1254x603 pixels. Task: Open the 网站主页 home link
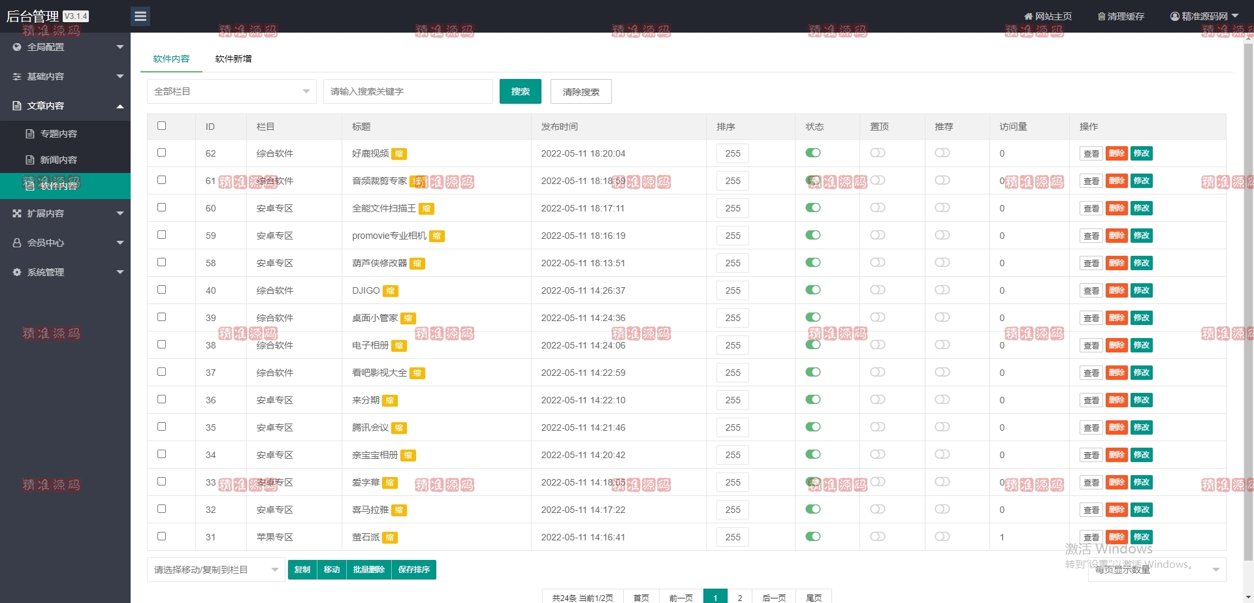tap(1048, 16)
